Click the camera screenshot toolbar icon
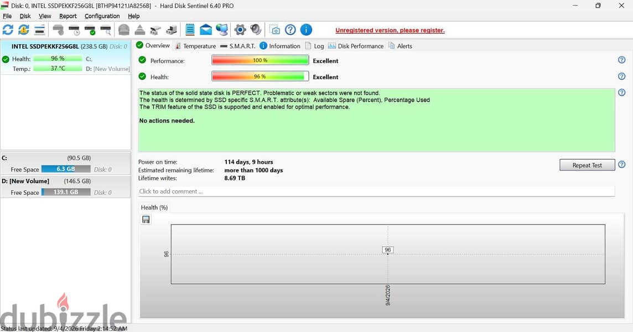Image resolution: width=633 pixels, height=332 pixels. (275, 30)
